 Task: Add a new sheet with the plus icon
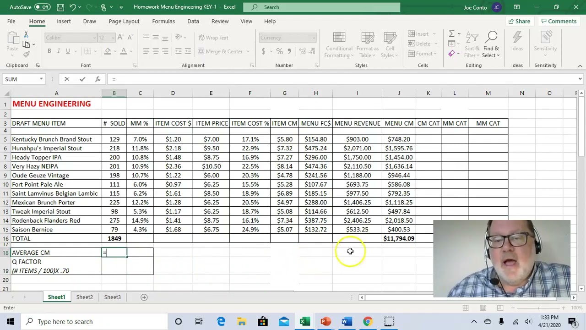point(144,297)
